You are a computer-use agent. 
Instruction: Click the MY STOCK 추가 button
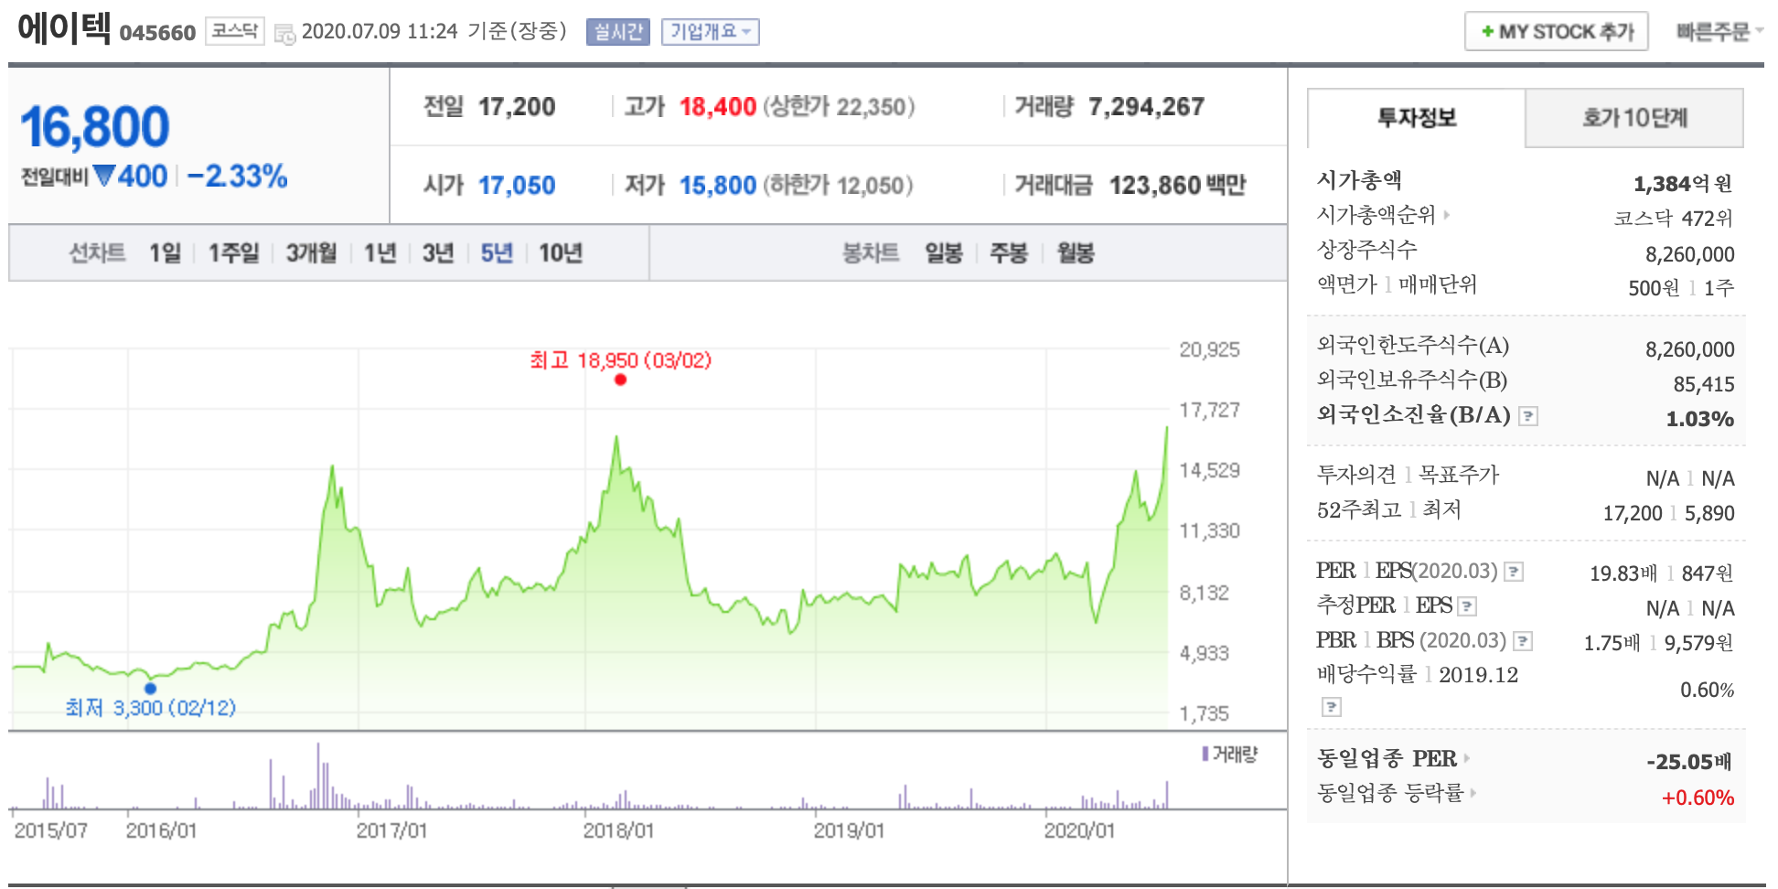tap(1557, 32)
